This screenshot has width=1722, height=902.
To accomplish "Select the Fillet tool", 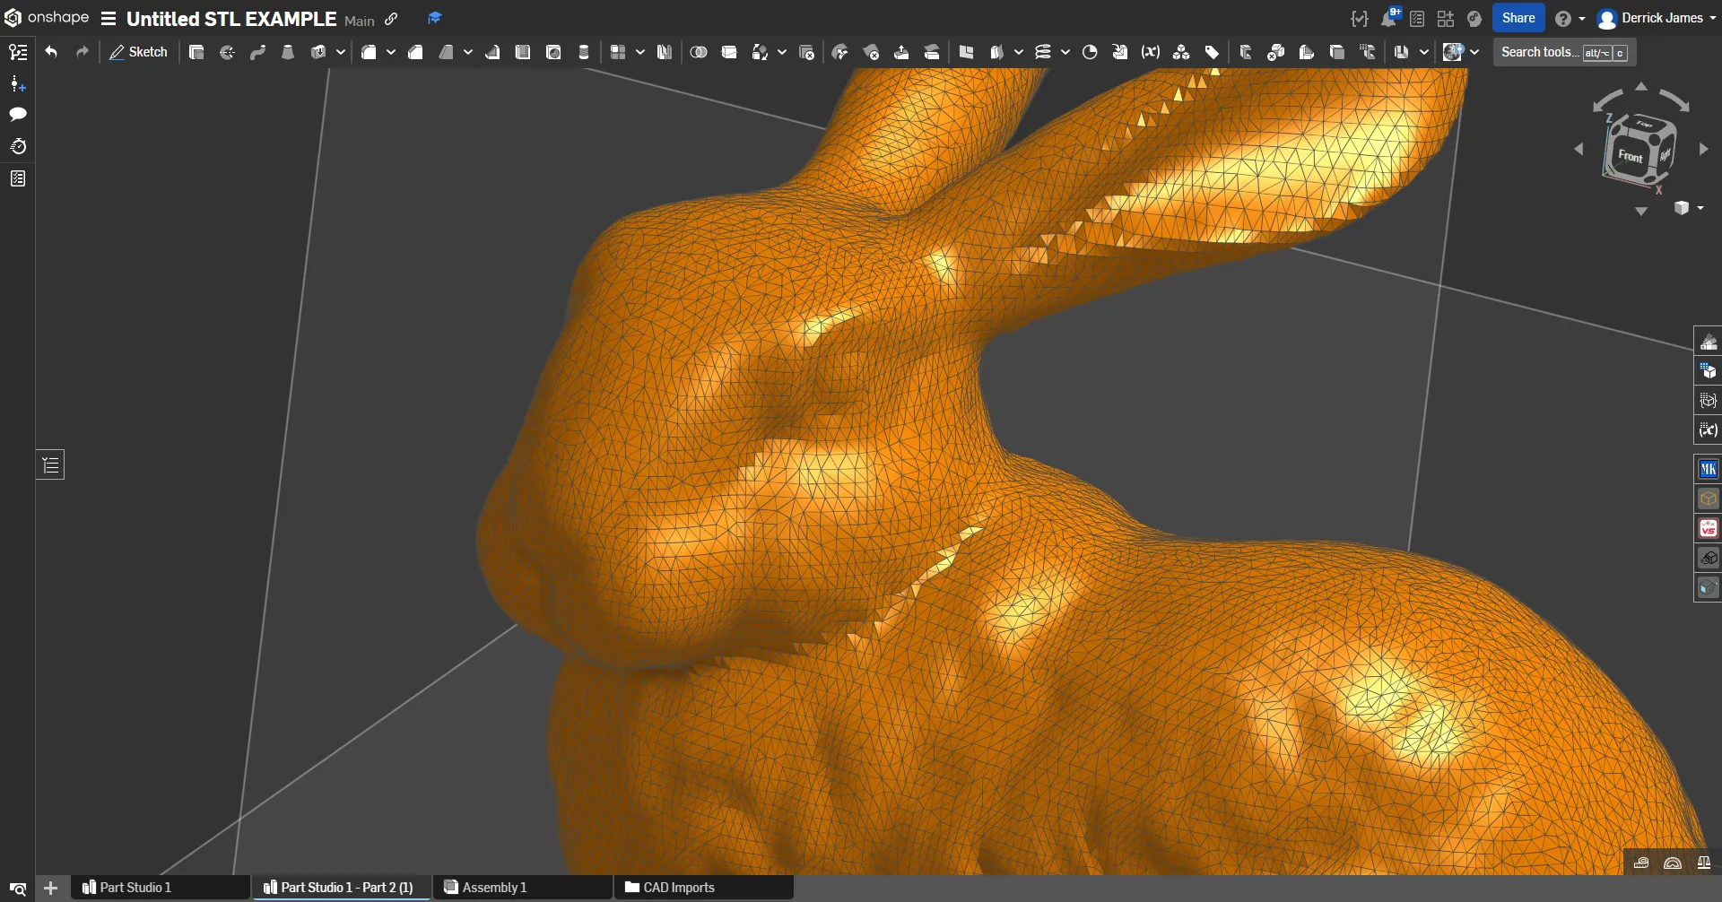I will click(369, 52).
